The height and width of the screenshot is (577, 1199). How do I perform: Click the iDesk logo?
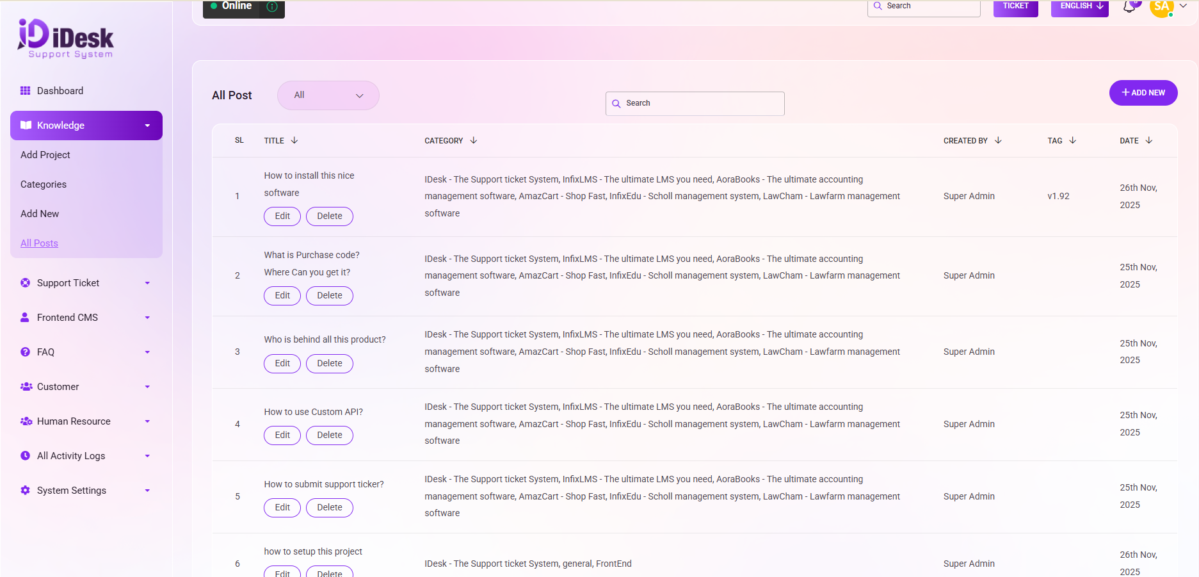(66, 38)
